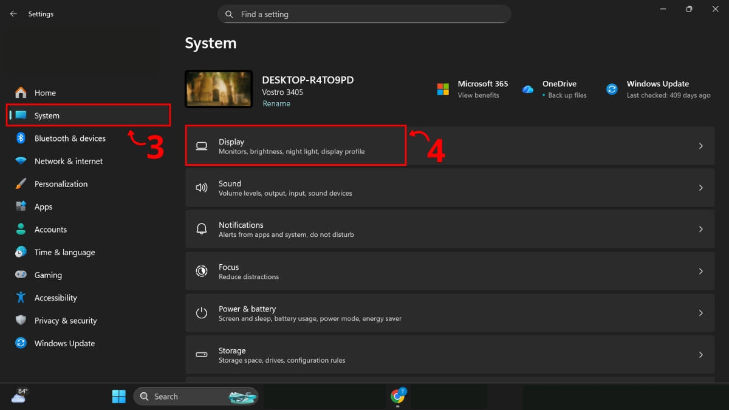Select Accessibility label in sidebar
The width and height of the screenshot is (729, 410).
56,298
